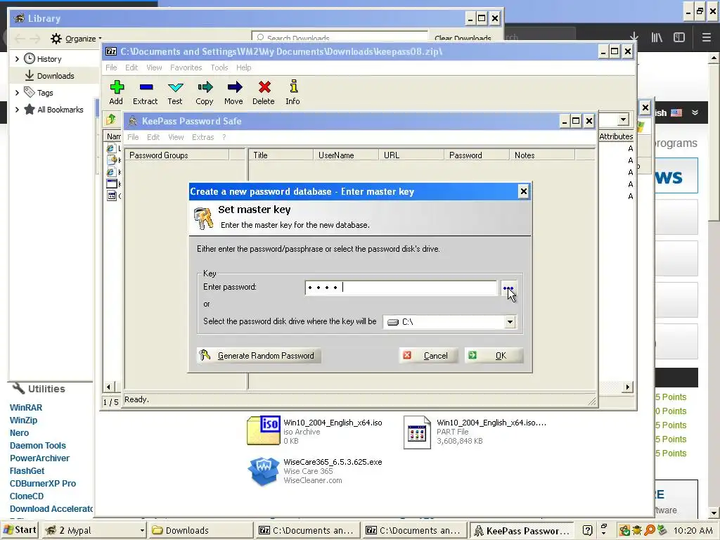Focus the Enter password field
The image size is (720, 540).
click(x=400, y=288)
